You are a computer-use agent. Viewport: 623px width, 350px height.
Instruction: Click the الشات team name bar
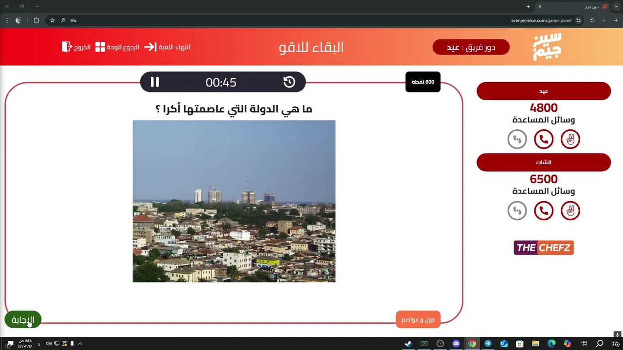pos(544,162)
